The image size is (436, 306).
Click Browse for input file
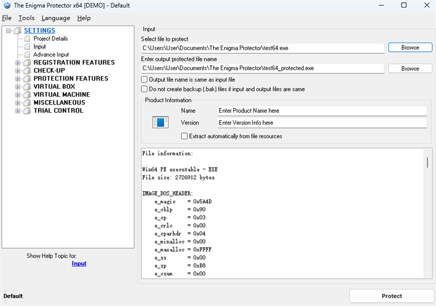pos(410,47)
